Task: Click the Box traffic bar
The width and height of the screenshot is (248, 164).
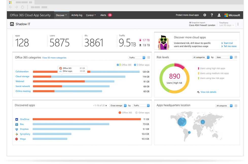Action: 71,124
